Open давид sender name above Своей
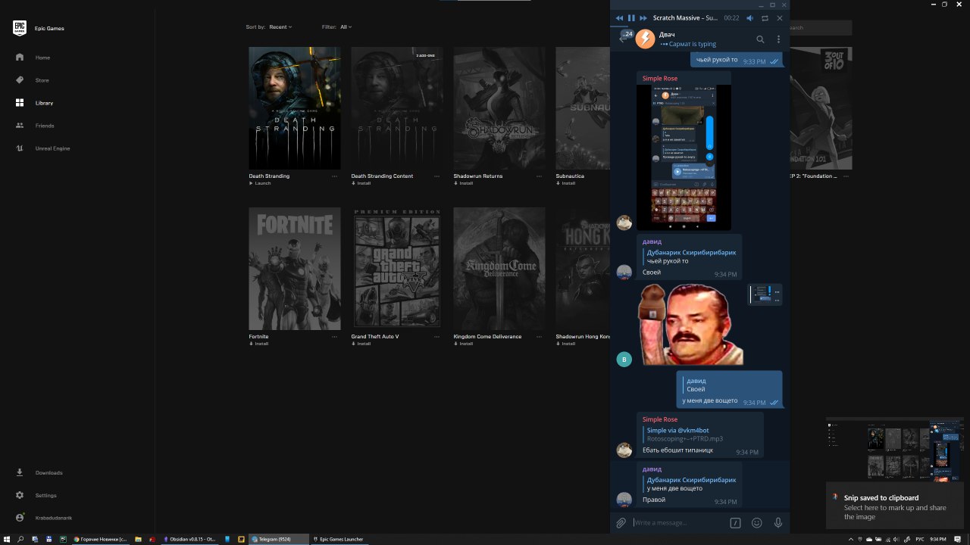This screenshot has width=970, height=545. click(x=652, y=242)
